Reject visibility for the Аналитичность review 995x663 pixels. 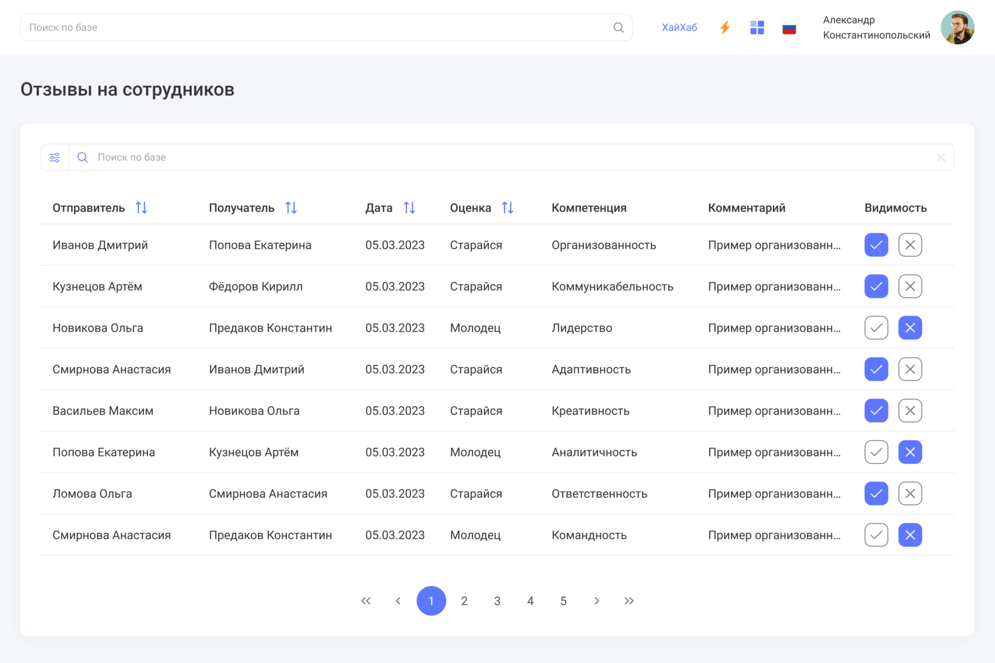tap(910, 452)
